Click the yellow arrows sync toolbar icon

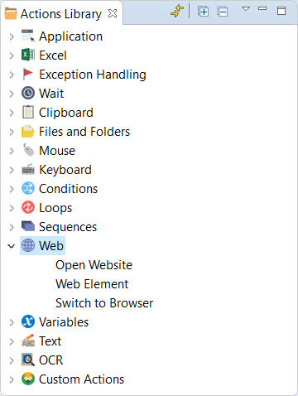click(177, 12)
